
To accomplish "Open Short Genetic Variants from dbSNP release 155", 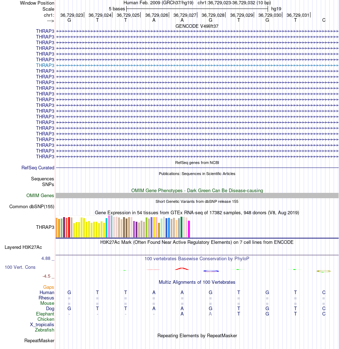I will pos(197,201).
